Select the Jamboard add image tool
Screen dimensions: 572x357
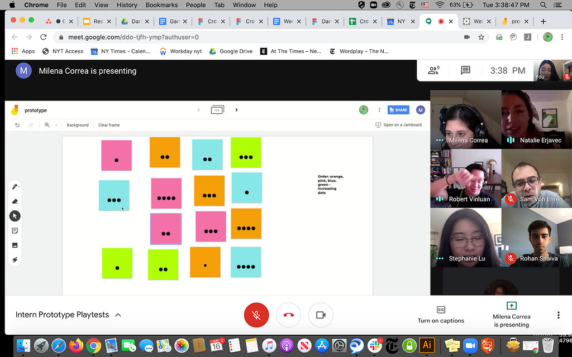[15, 245]
